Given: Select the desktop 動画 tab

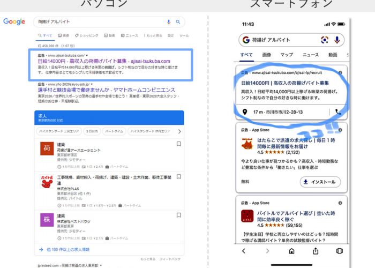Looking at the screenshot, I should click(x=109, y=35).
